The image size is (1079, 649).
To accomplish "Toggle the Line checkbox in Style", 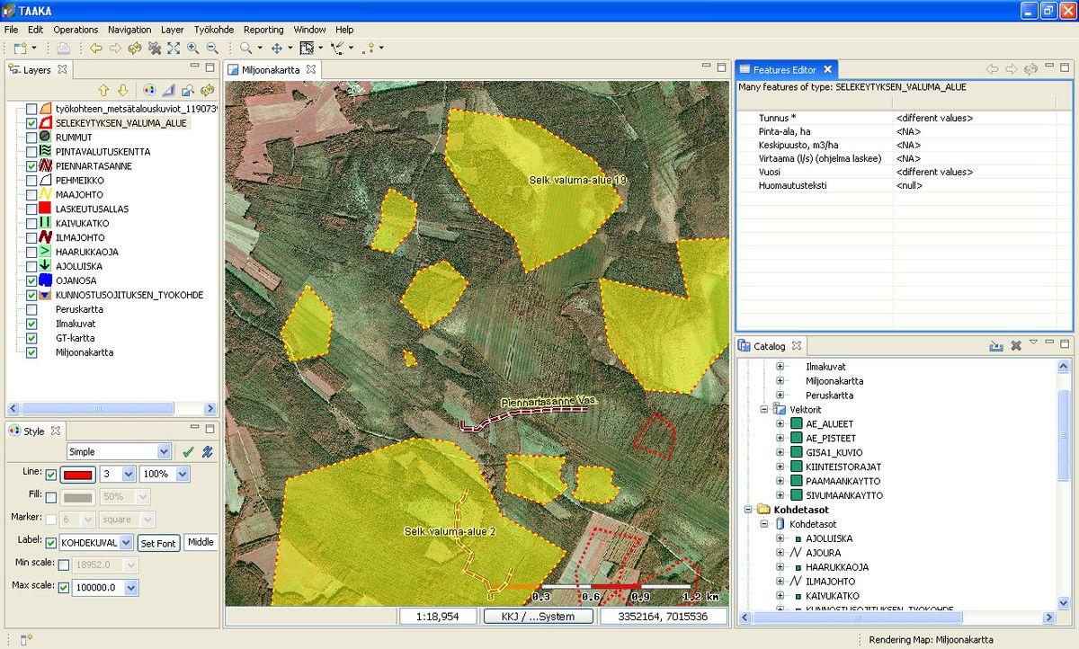I will (51, 475).
